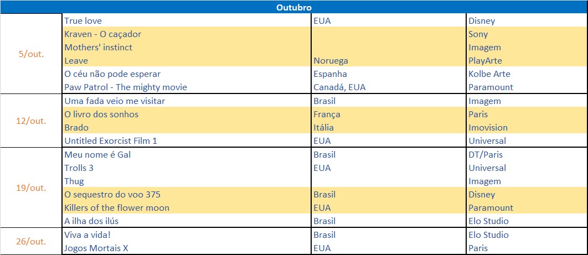This screenshot has width=588, height=255.
Task: Click the Imovision distributor cell
Action: coord(527,127)
